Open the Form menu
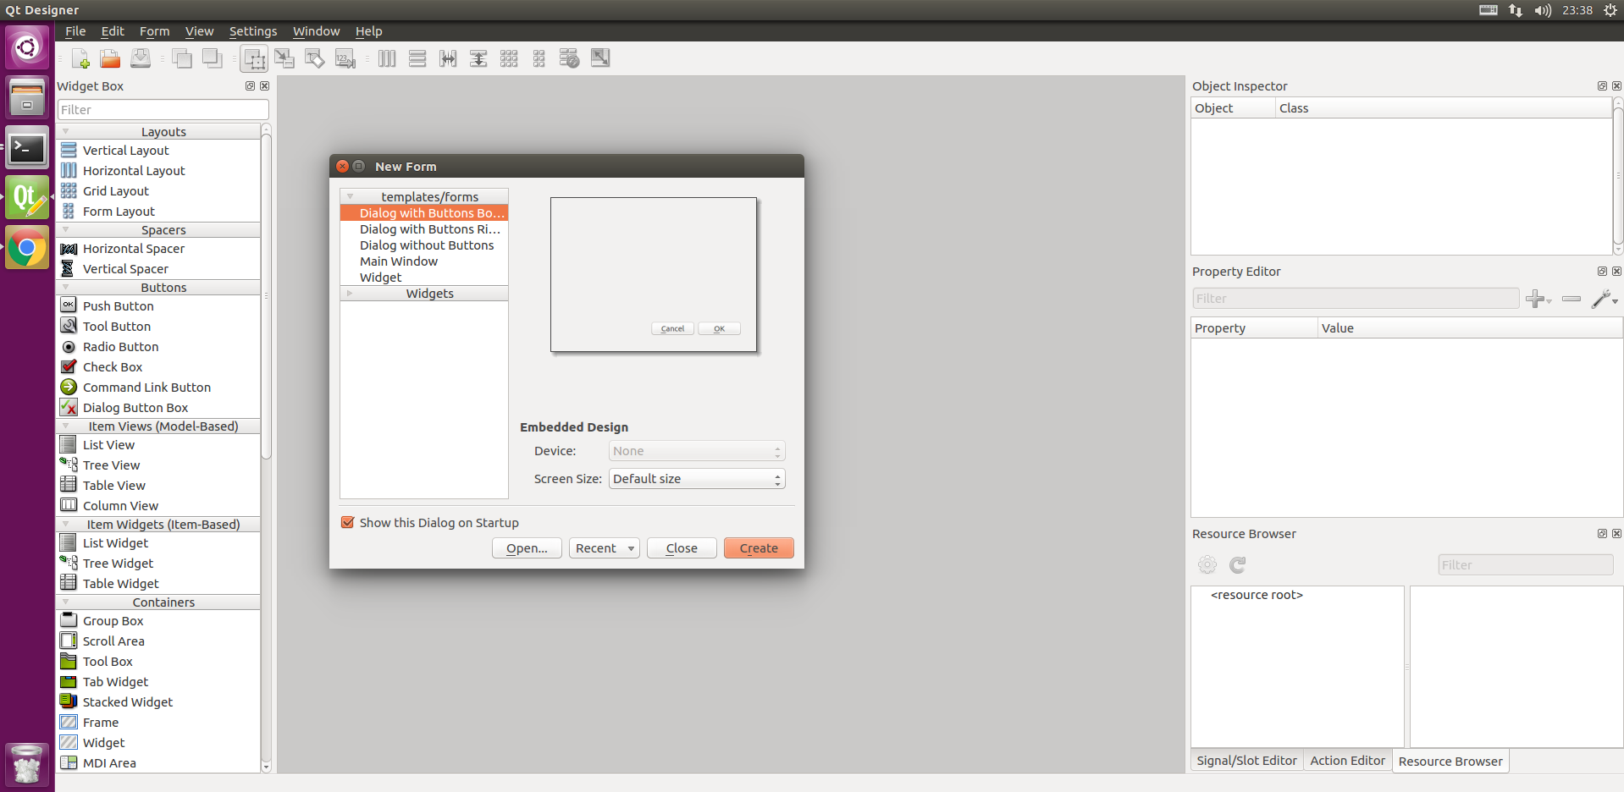This screenshot has width=1624, height=792. coord(154,30)
